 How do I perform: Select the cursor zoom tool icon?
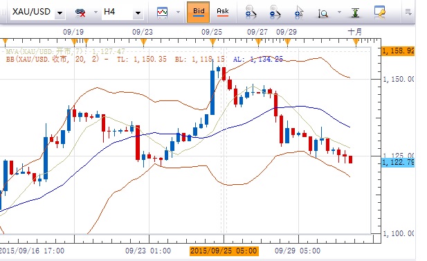point(299,12)
